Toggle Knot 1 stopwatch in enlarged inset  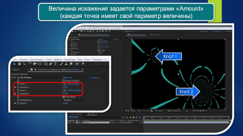tap(18, 84)
